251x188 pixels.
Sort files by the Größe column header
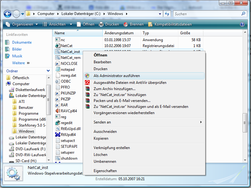191,33
